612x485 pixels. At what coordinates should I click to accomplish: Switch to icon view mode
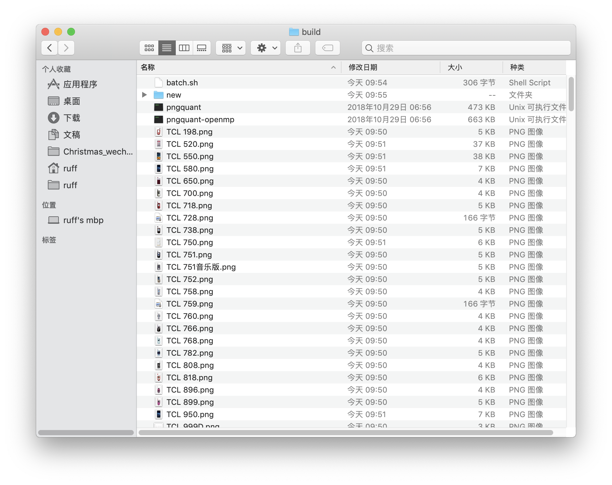tap(149, 48)
